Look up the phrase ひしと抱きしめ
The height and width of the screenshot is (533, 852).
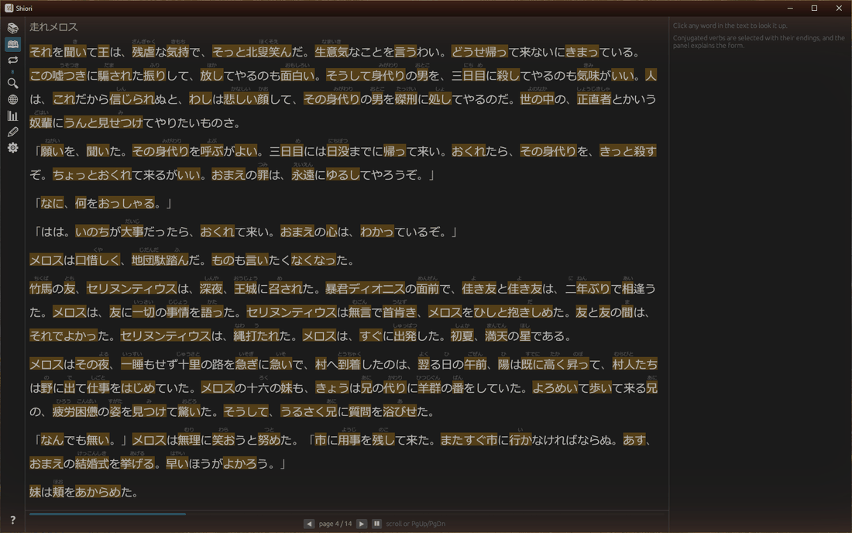514,312
